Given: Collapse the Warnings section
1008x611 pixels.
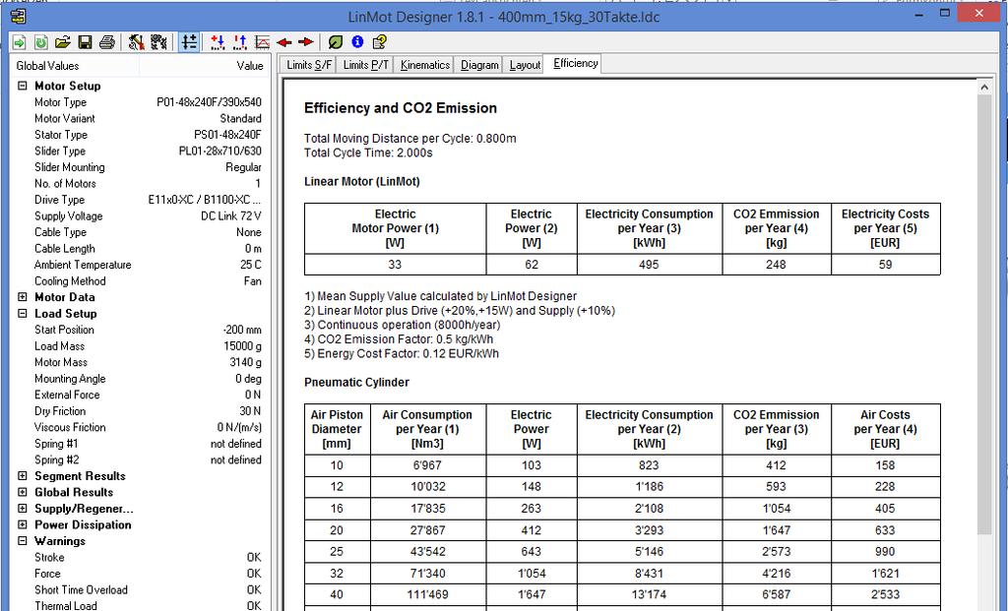Looking at the screenshot, I should 23,541.
